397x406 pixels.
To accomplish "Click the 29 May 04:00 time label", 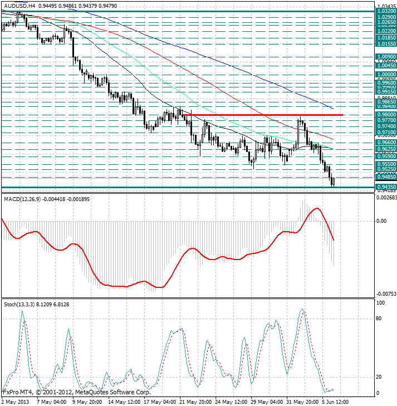I will (267, 402).
